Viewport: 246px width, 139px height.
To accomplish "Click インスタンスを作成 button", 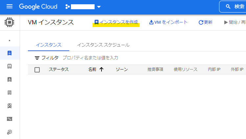I will pos(116,22).
